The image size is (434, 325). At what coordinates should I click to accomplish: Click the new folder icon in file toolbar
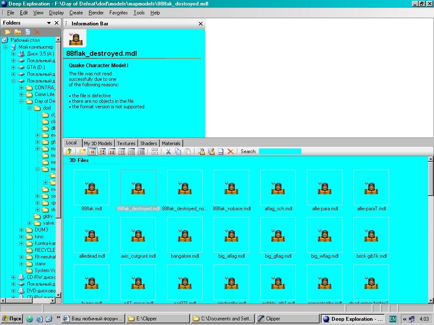[x=82, y=151]
